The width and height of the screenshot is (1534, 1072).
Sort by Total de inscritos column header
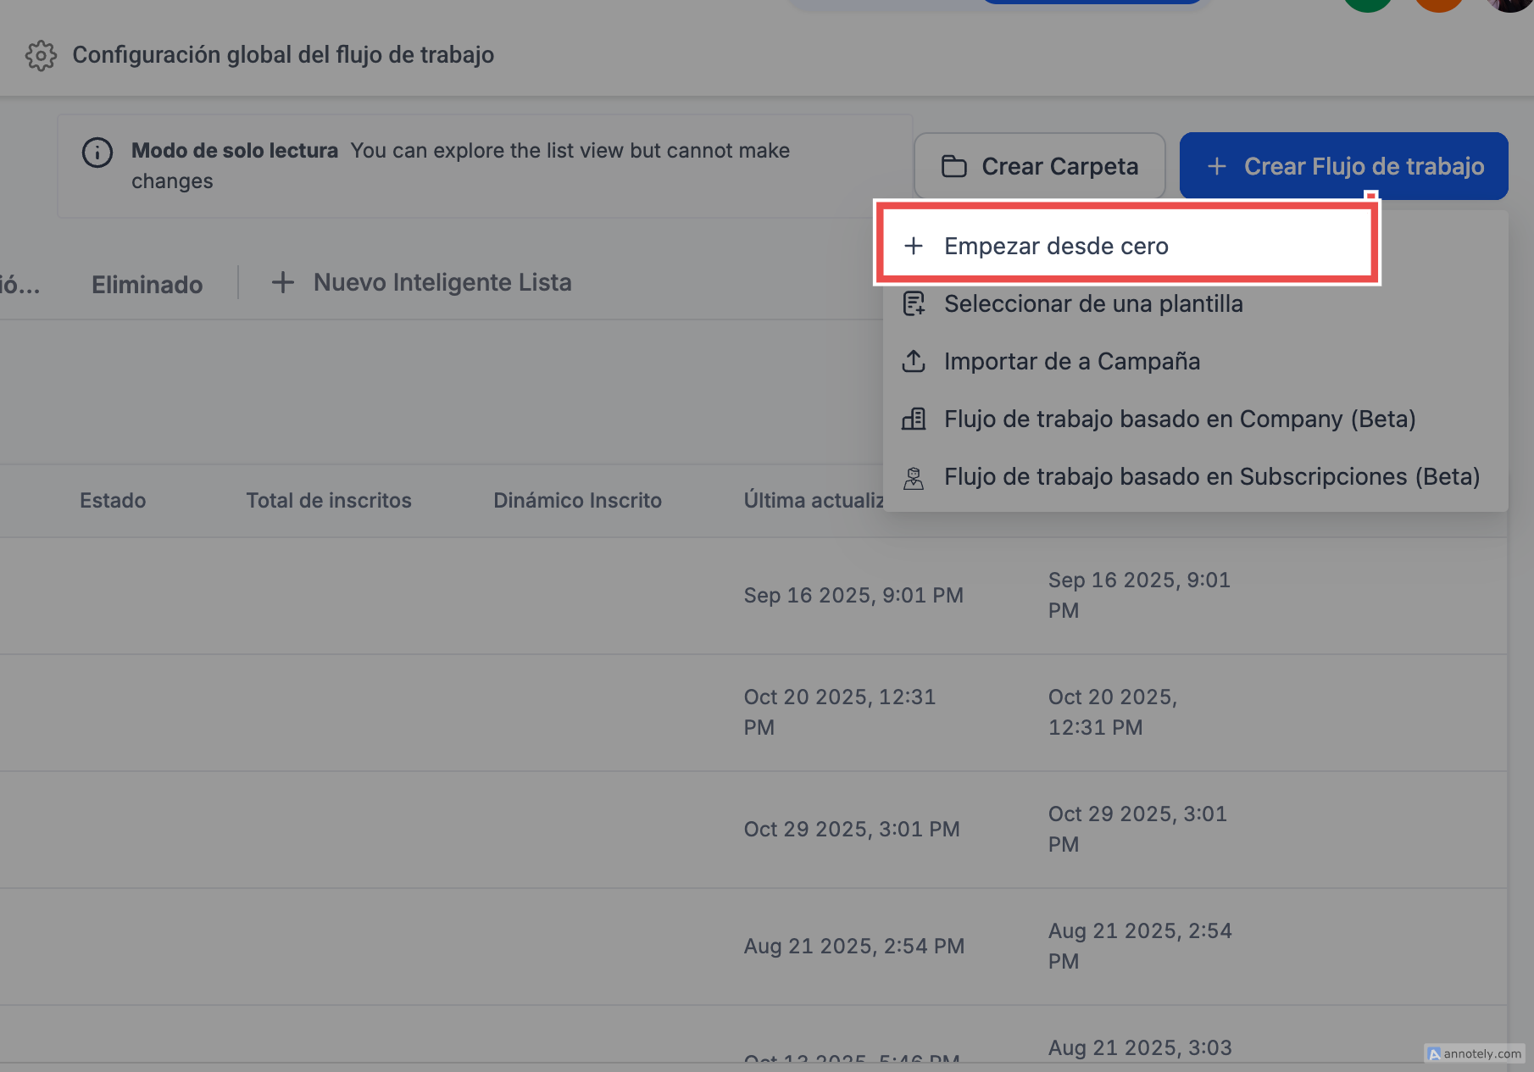coord(329,501)
